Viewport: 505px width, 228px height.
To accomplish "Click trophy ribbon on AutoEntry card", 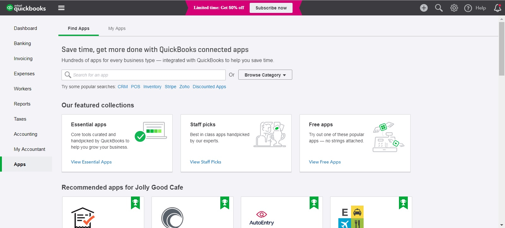I will [x=314, y=203].
